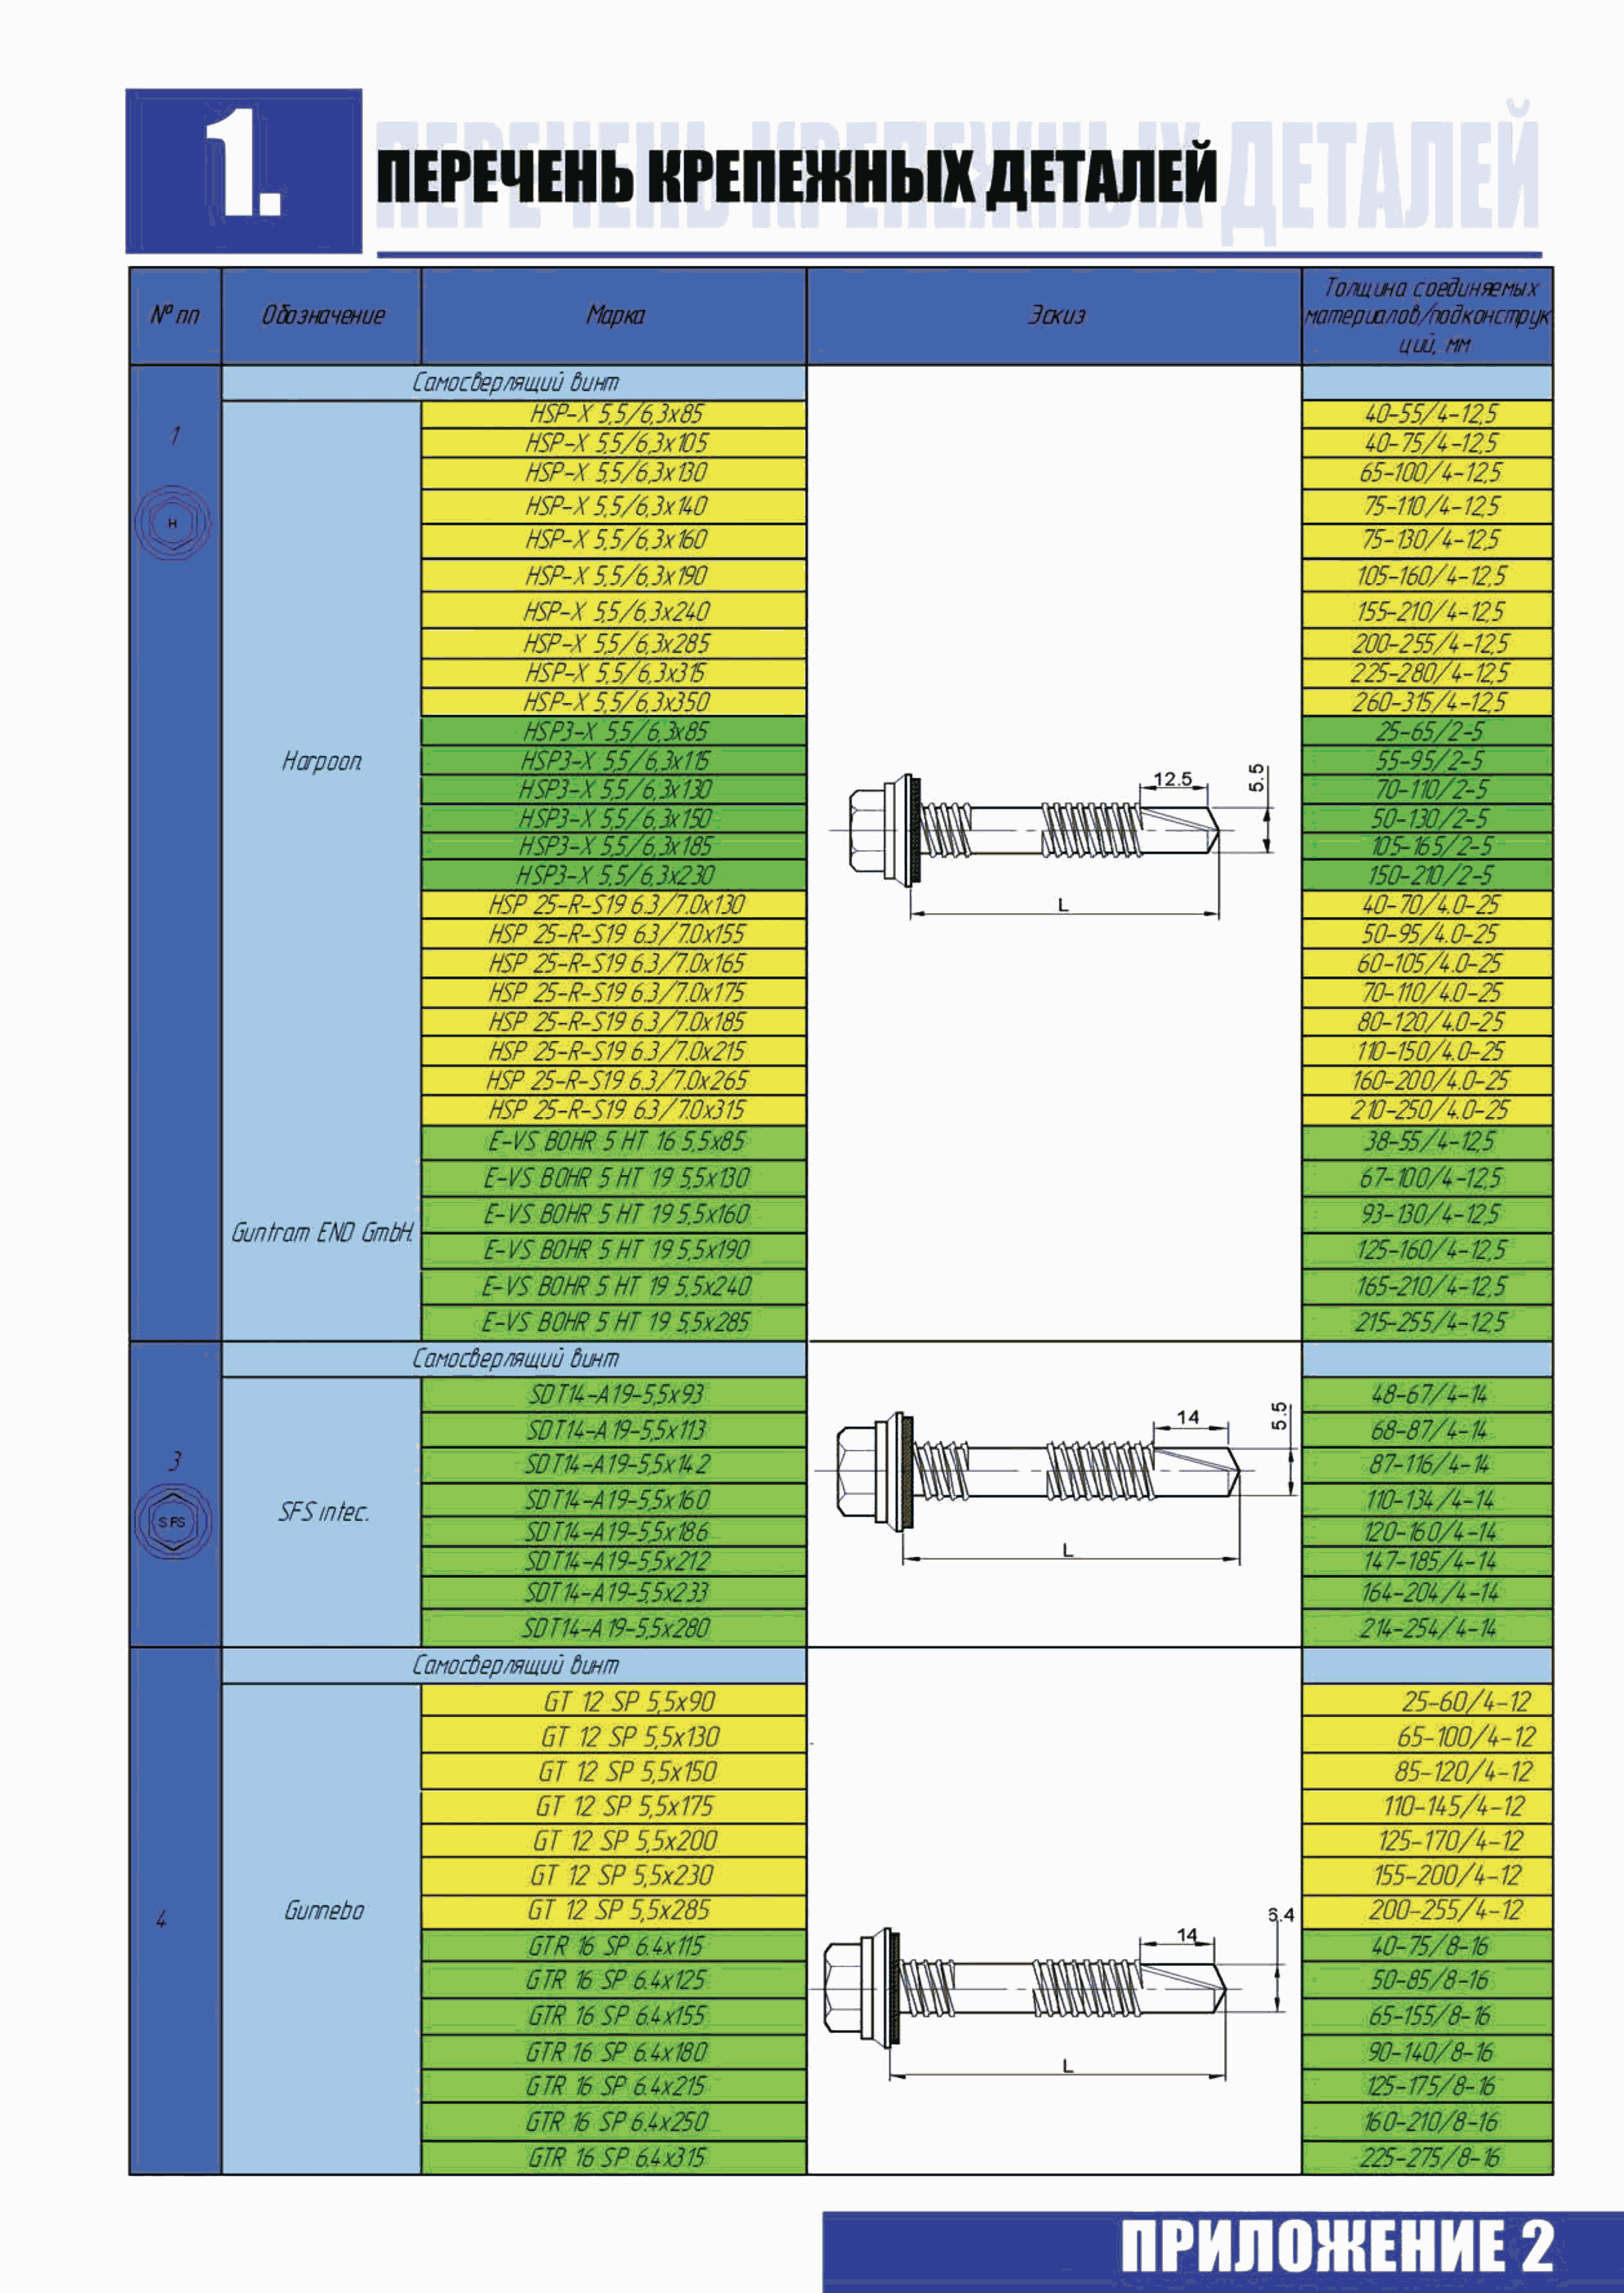Click the hex head icon labeled H
The width and height of the screenshot is (1624, 2293).
(173, 523)
